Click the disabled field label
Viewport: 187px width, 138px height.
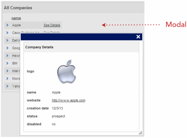(34, 124)
